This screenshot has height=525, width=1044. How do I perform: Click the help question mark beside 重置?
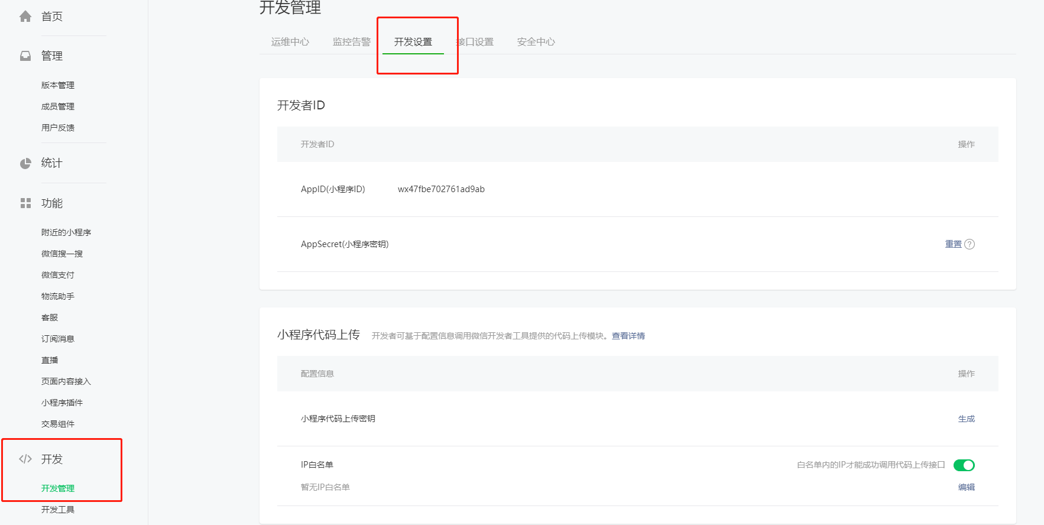coord(970,244)
